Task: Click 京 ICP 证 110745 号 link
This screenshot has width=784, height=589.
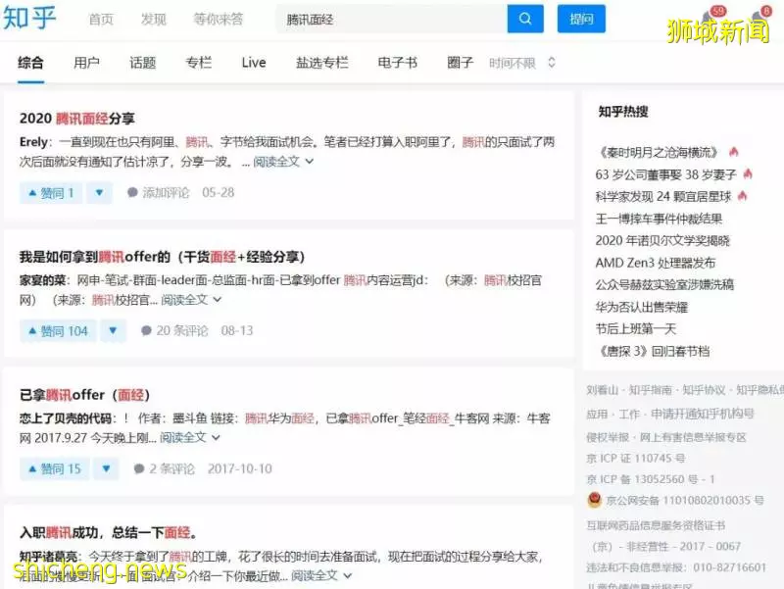Action: [x=635, y=459]
